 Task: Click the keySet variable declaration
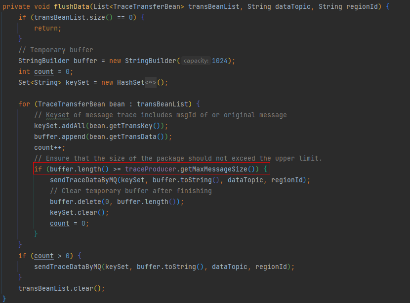(78, 82)
